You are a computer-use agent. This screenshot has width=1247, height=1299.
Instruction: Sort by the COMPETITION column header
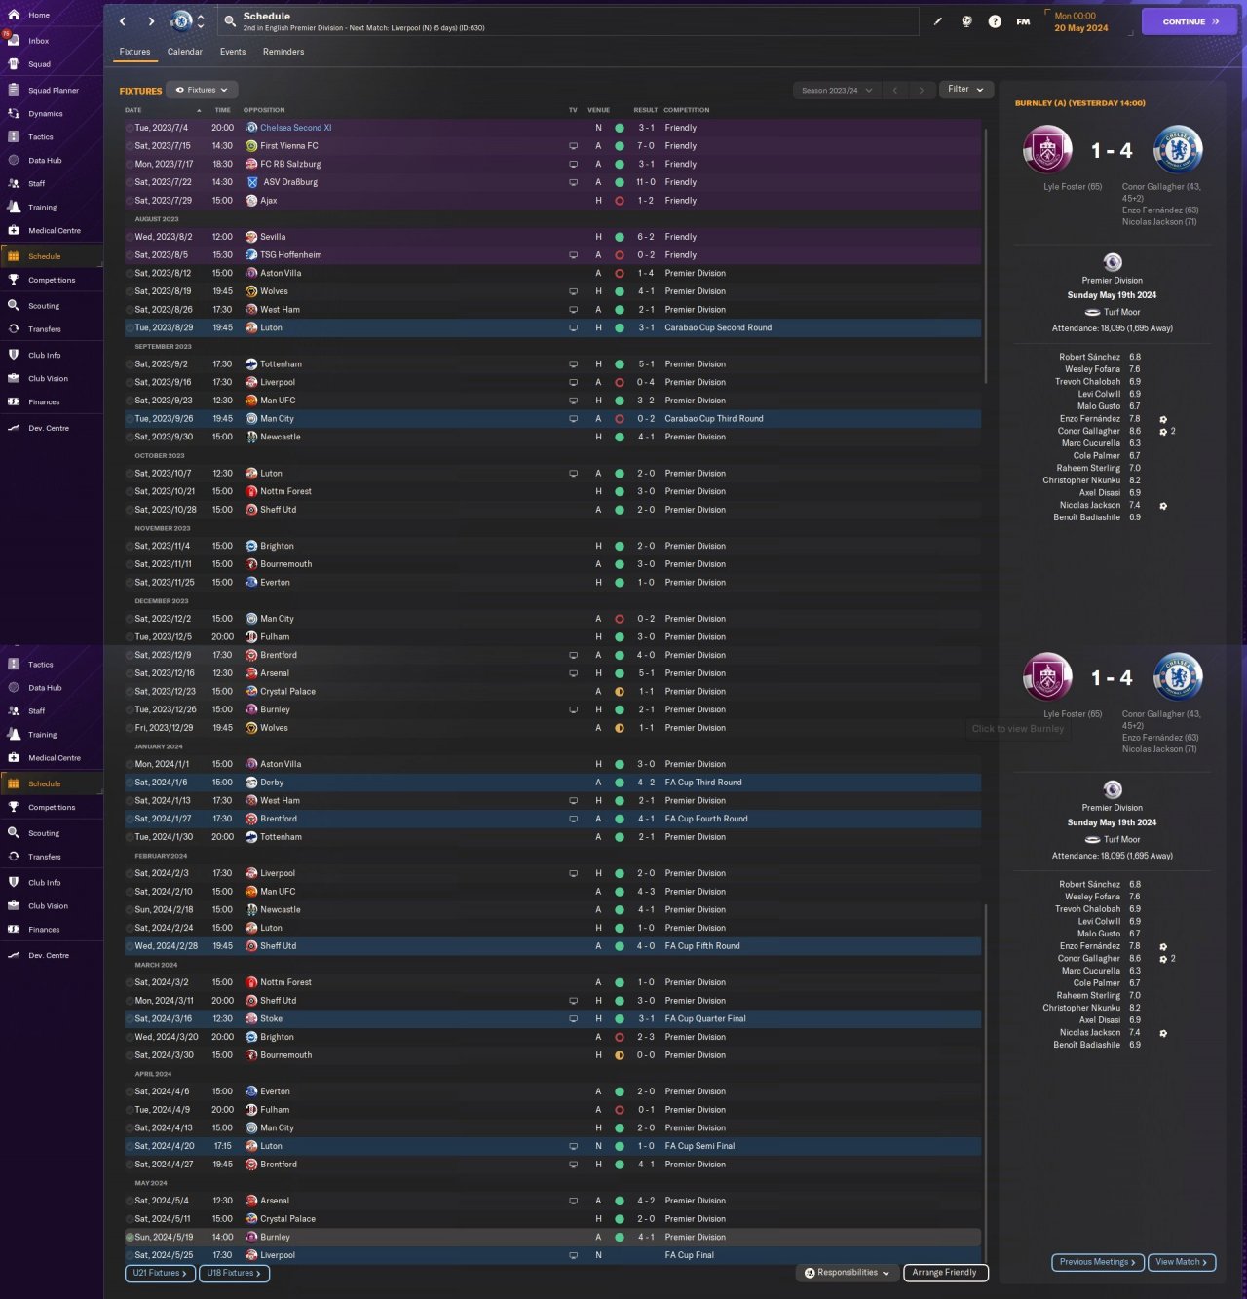pos(687,110)
